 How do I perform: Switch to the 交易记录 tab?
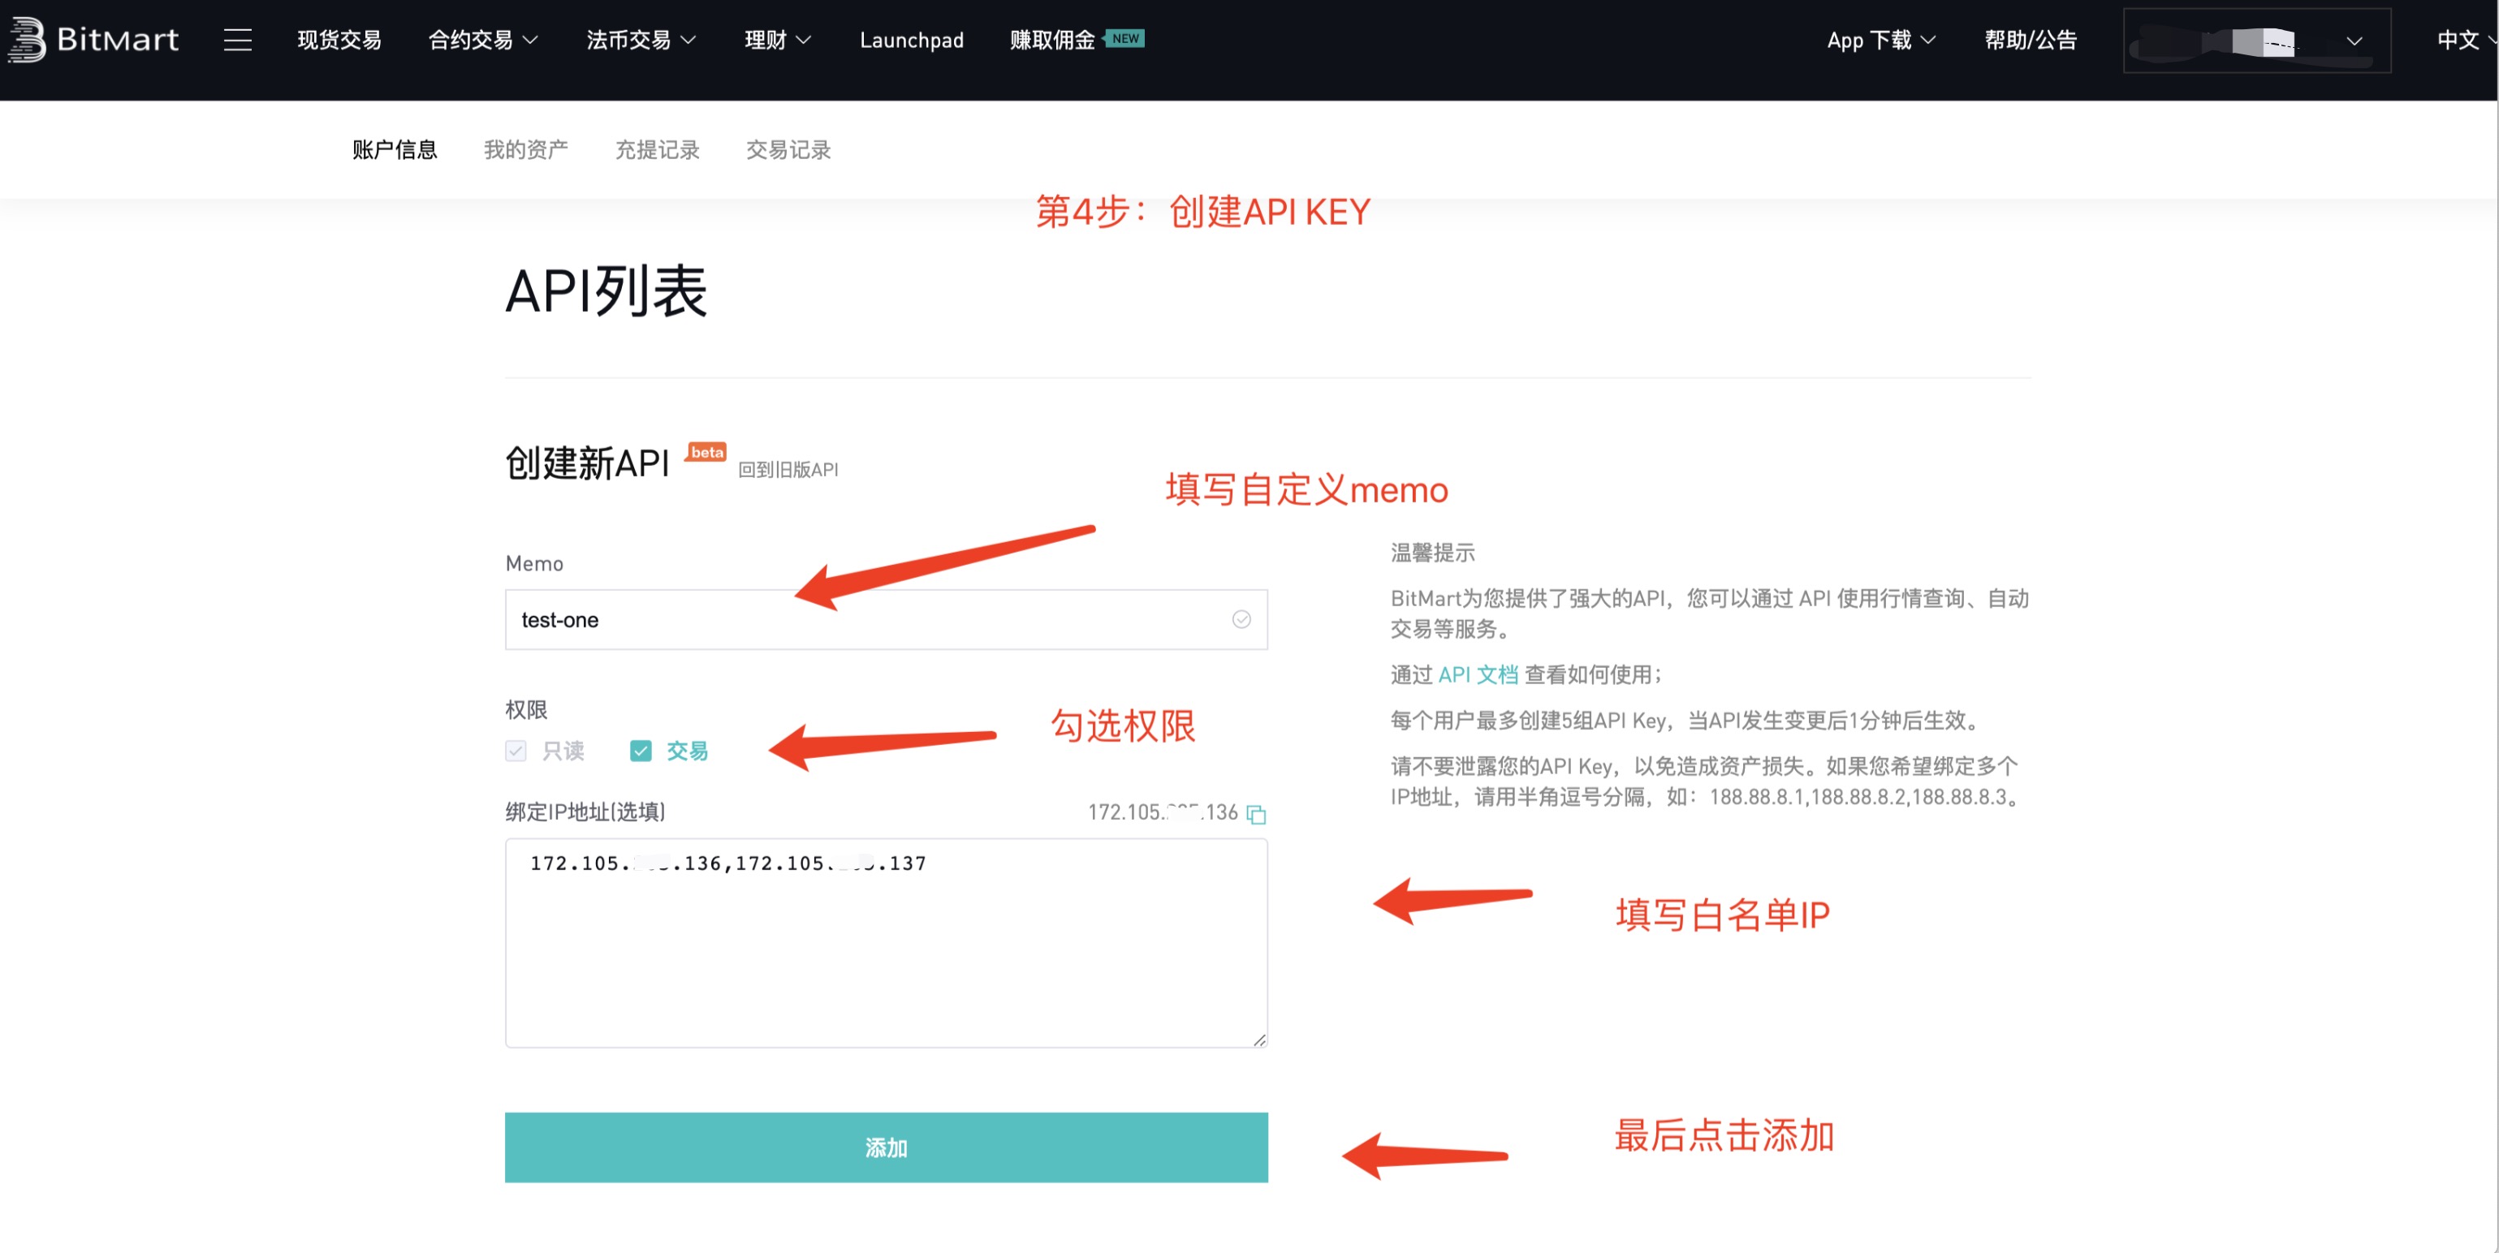click(x=788, y=149)
